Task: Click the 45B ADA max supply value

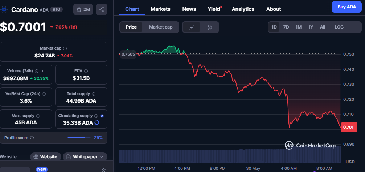Action: coord(26,122)
